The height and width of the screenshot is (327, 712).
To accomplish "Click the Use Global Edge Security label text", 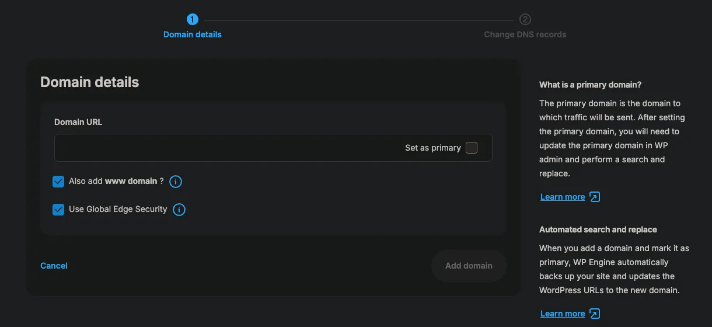I will click(118, 209).
